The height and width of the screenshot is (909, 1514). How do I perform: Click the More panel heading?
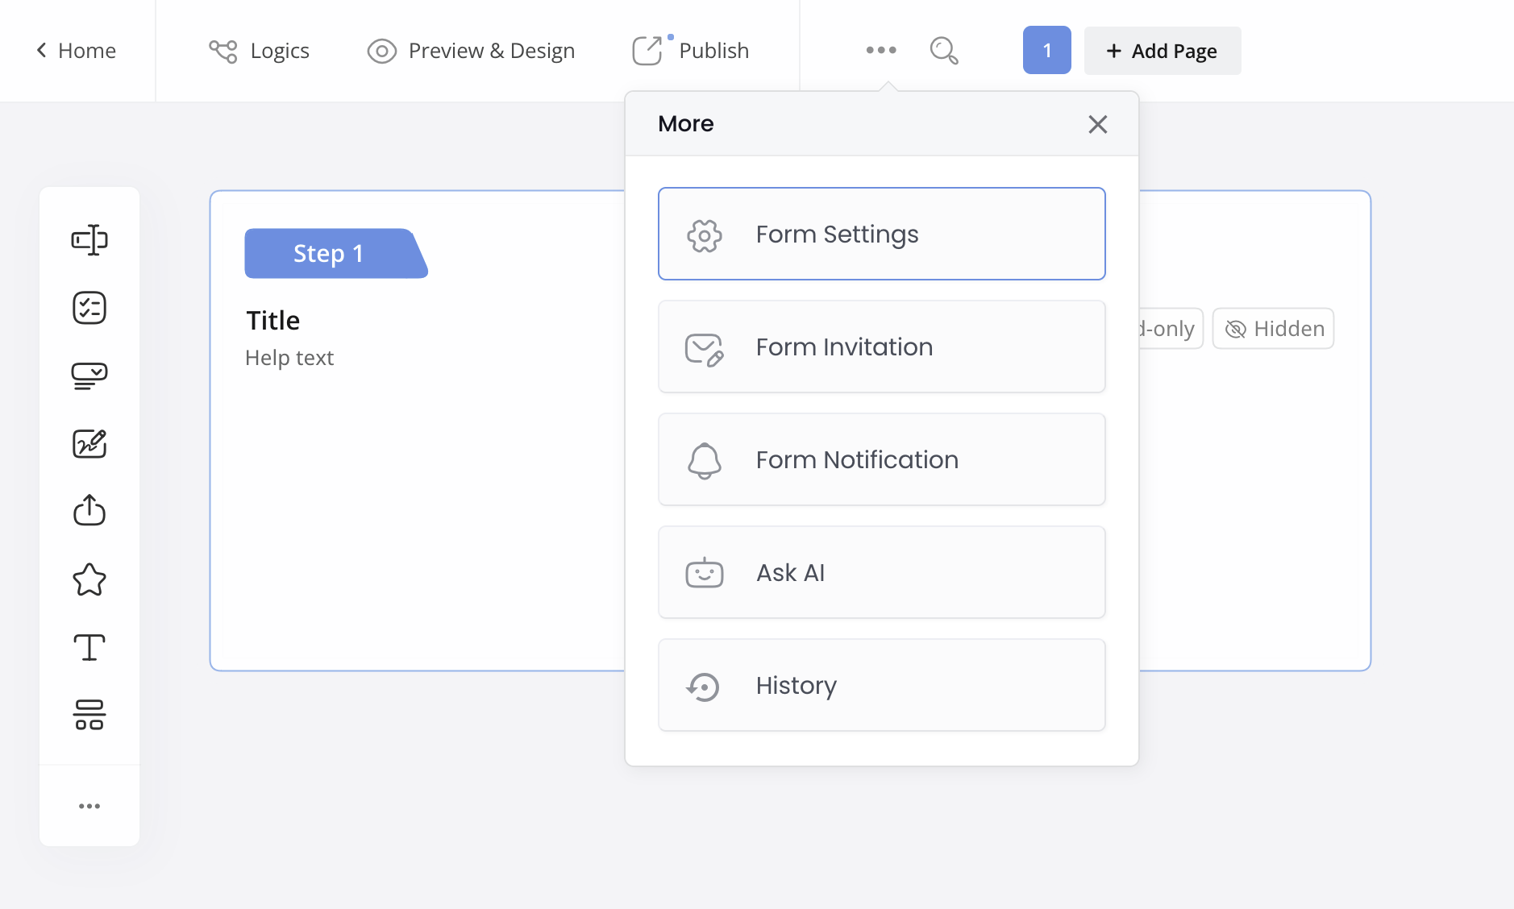pos(686,123)
